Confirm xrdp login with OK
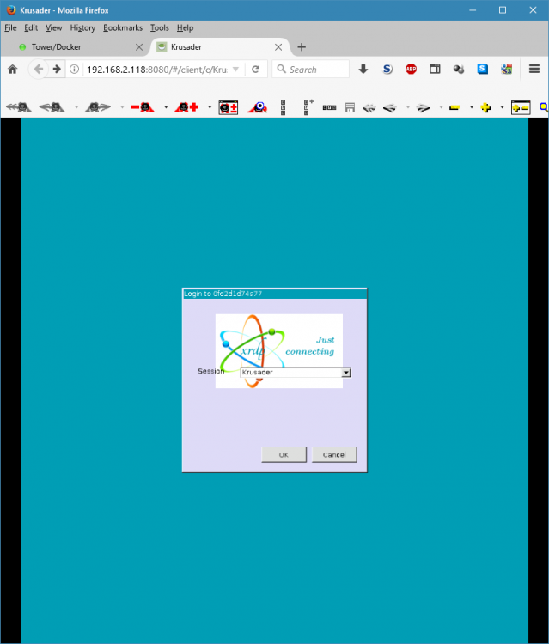The height and width of the screenshot is (644, 549). pyautogui.click(x=284, y=454)
